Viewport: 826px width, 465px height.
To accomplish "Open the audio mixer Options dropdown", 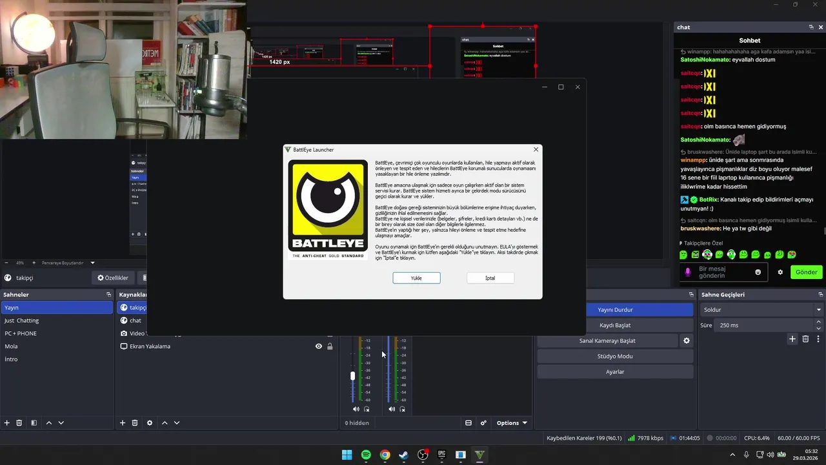I will 512,423.
